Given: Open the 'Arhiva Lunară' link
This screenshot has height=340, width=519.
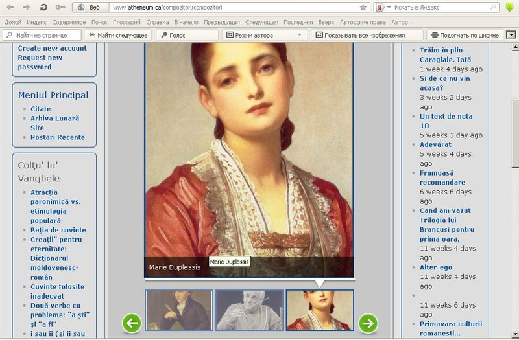Looking at the screenshot, I should pyautogui.click(x=54, y=119).
